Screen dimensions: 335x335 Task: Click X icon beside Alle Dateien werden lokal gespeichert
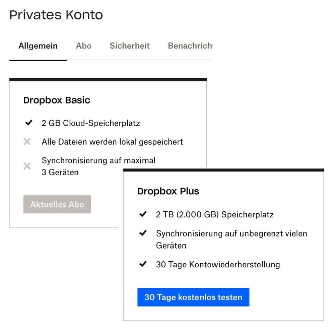pos(27,141)
